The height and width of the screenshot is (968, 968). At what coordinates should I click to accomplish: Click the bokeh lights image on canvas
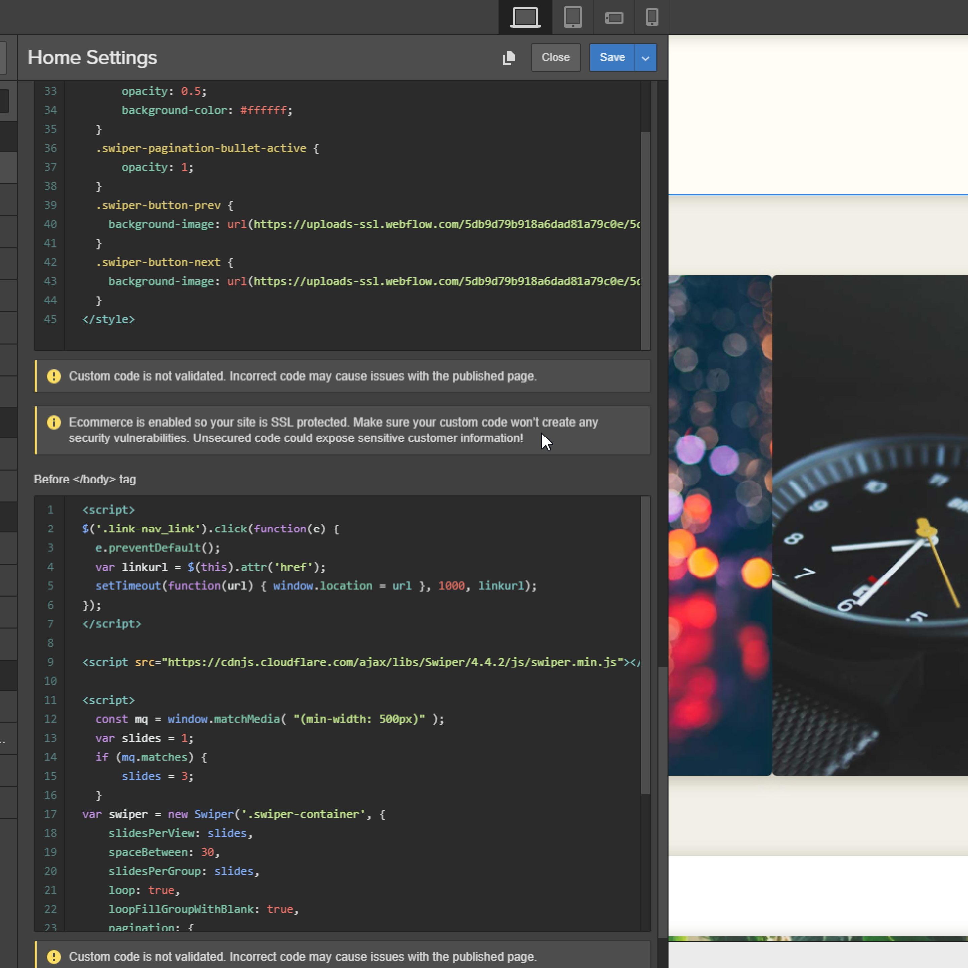click(720, 525)
